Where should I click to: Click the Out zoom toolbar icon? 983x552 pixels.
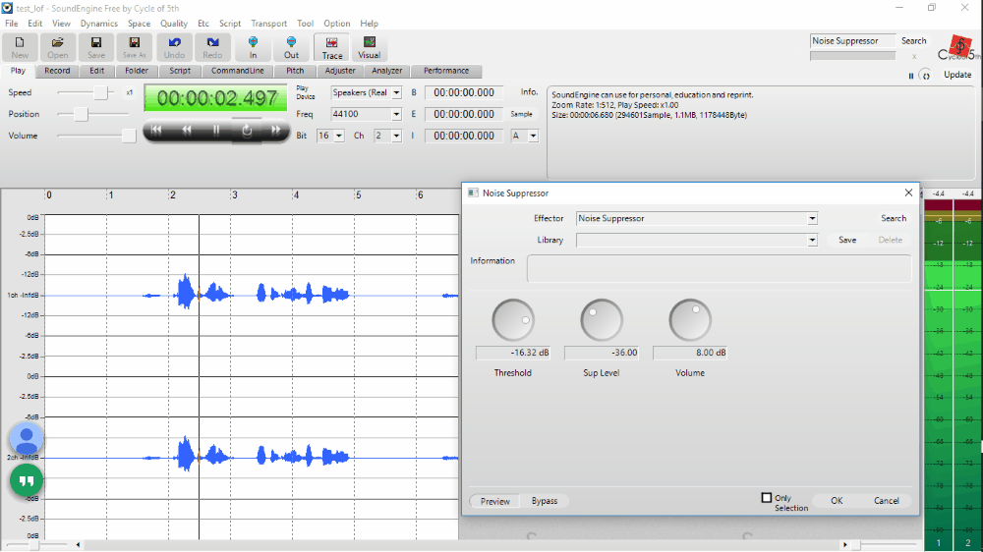[291, 47]
